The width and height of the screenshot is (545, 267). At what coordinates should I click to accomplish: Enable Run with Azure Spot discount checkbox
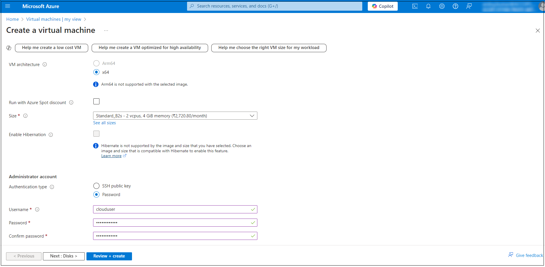point(97,101)
